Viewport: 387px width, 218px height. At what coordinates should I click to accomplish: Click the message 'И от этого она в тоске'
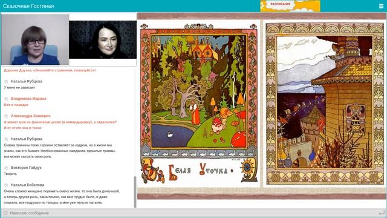point(22,128)
